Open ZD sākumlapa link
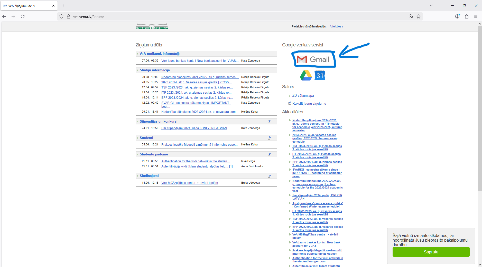 click(x=303, y=95)
